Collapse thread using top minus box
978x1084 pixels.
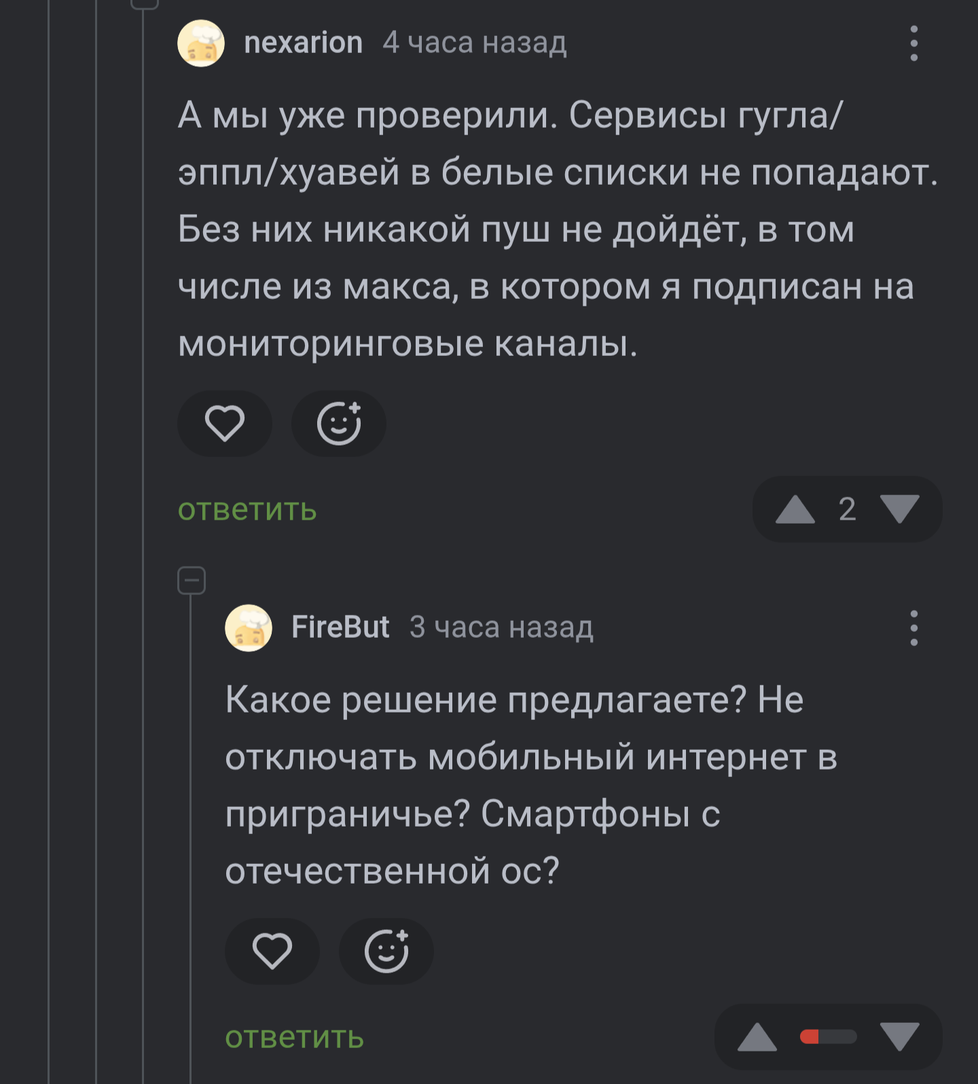pos(144,2)
